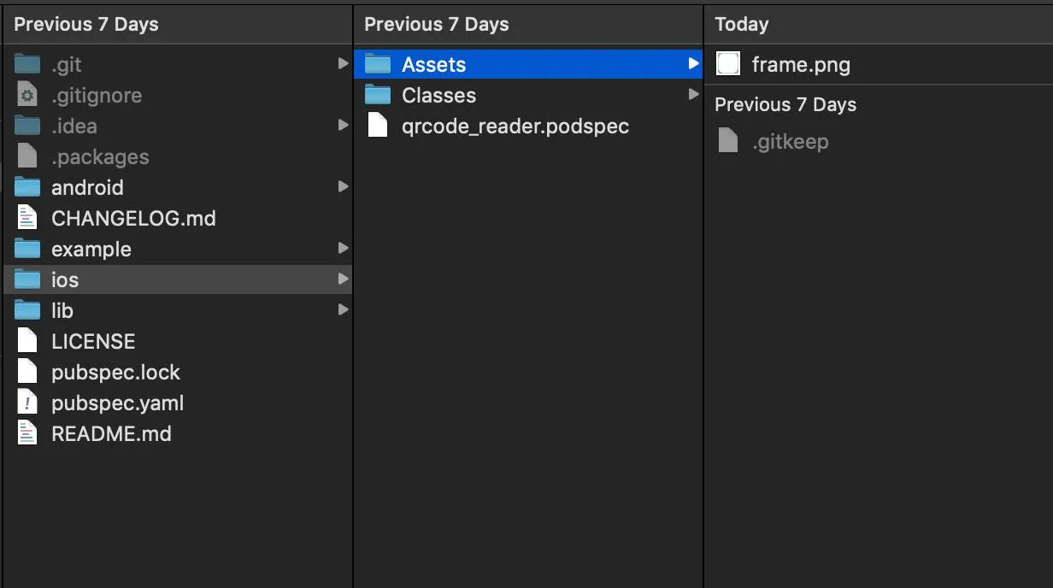Click the lib folder icon
Viewport: 1053px width, 588px height.
(27, 310)
